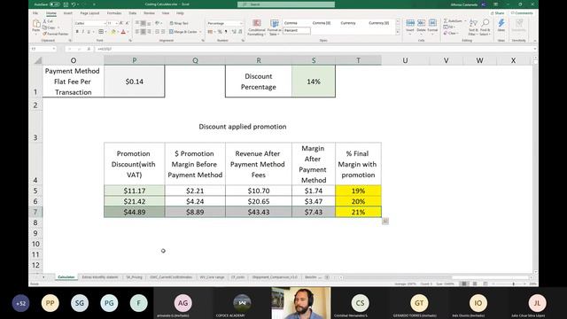Click the Cut scissors icon
Screen dimensions: 567x319
point(45,21)
